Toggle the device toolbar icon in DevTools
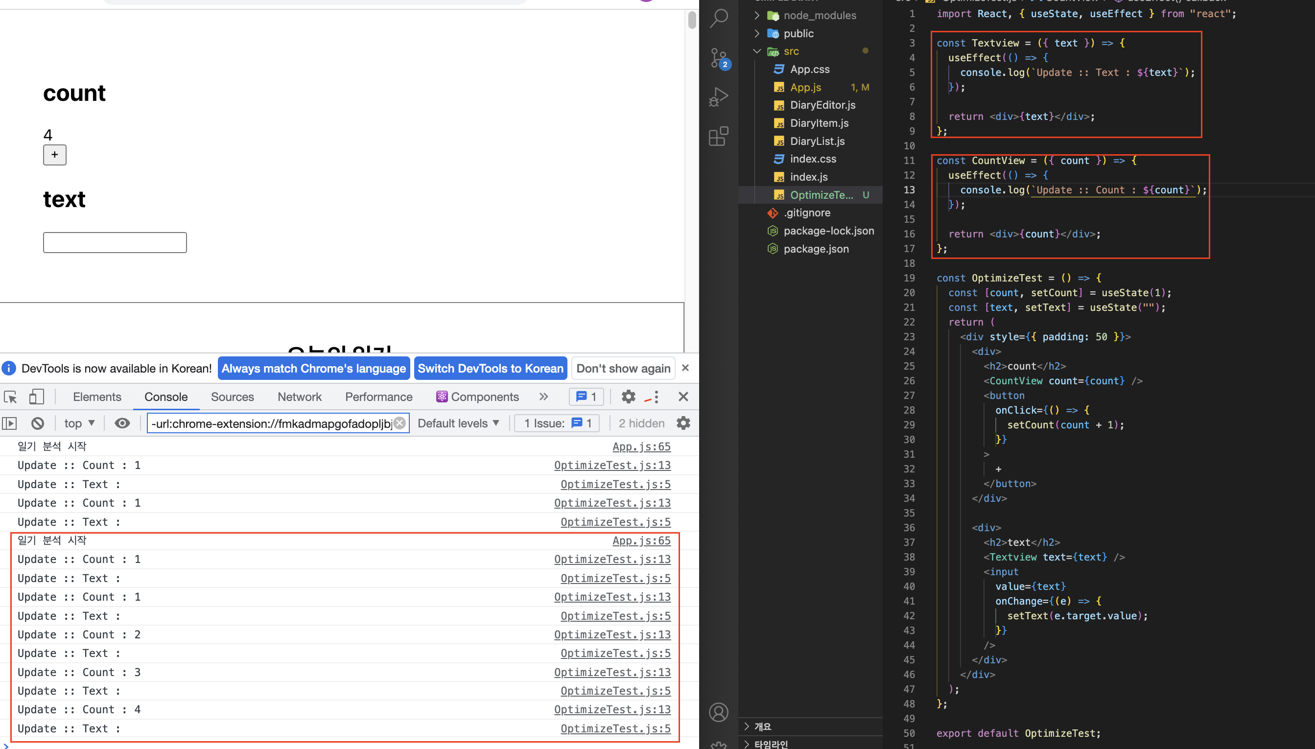This screenshot has height=749, width=1315. tap(36, 397)
